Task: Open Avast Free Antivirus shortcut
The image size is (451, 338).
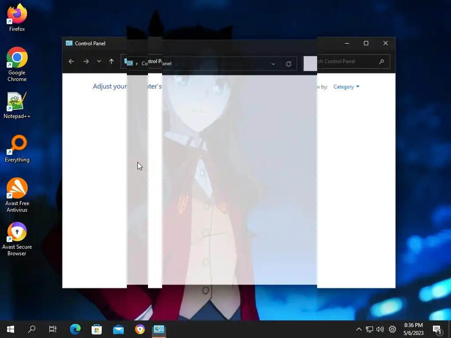Action: (17, 195)
